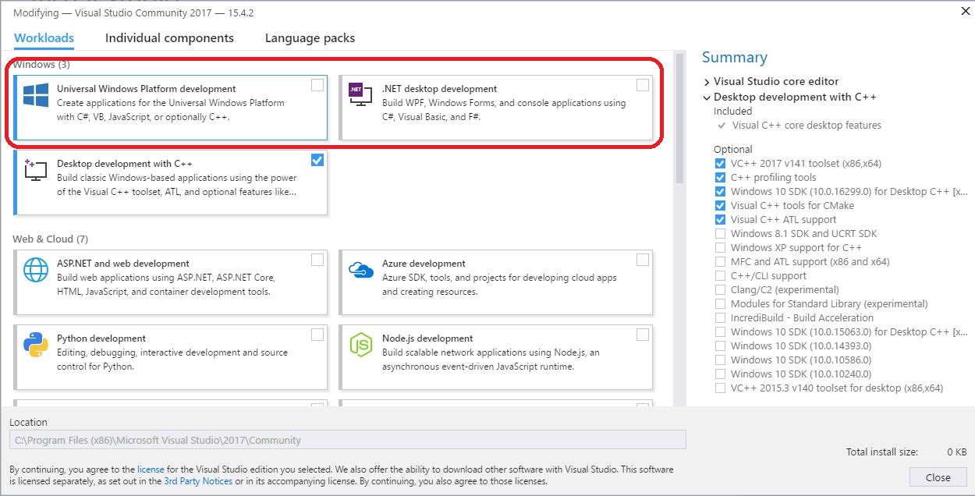Open the 3rd Party Notices link
This screenshot has height=496, width=975.
(x=198, y=481)
